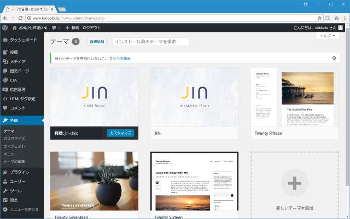Click the HTMLタグ設定 code icon

click(5, 99)
